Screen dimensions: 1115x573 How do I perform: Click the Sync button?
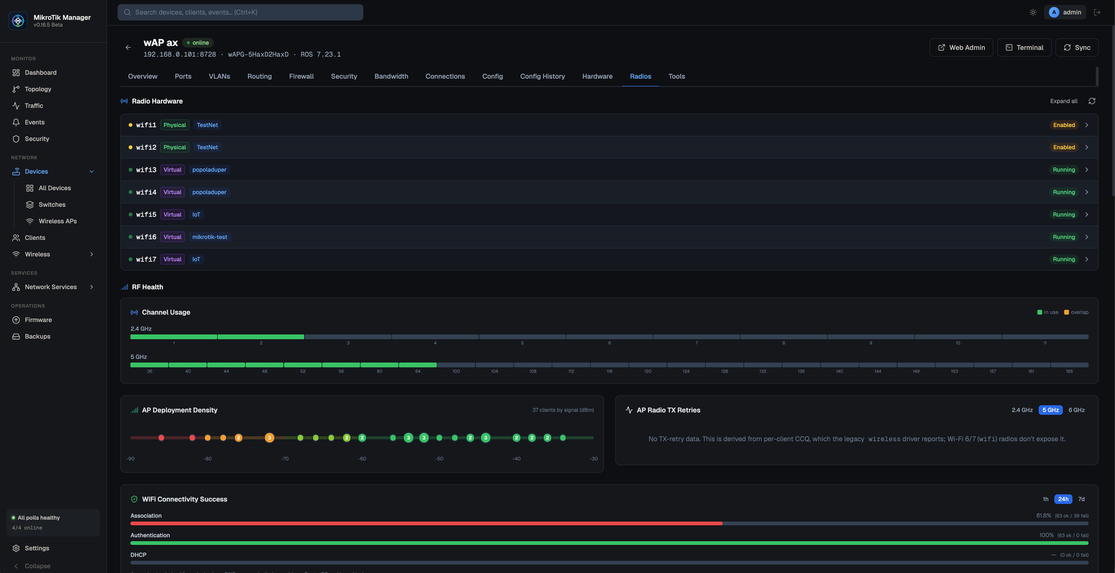(x=1077, y=48)
